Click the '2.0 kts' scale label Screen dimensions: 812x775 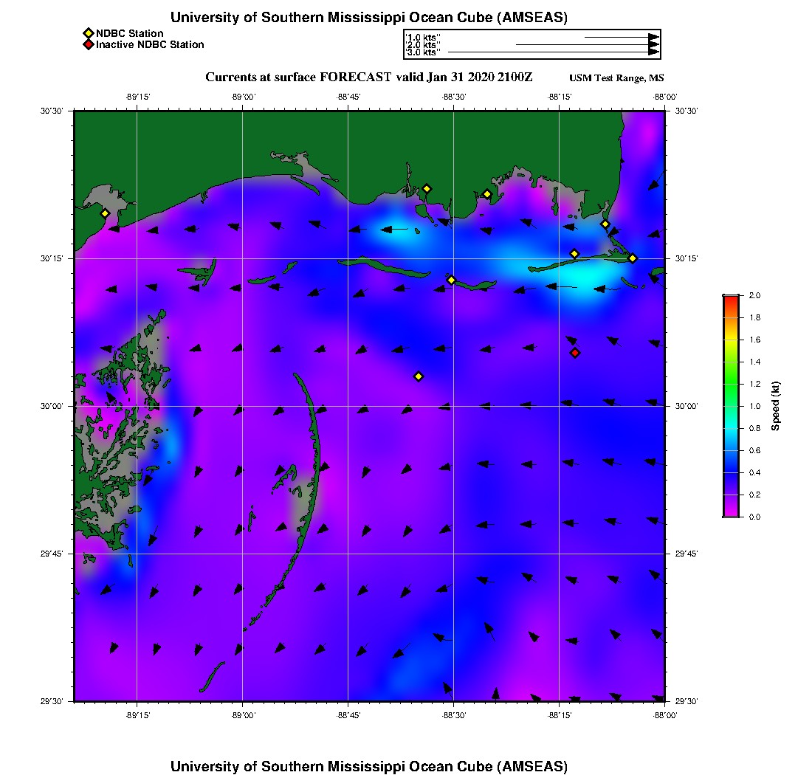(422, 45)
